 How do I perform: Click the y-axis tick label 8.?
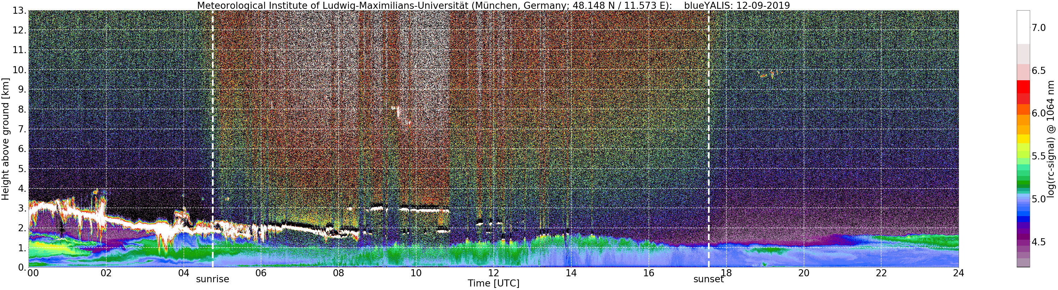[x=22, y=109]
